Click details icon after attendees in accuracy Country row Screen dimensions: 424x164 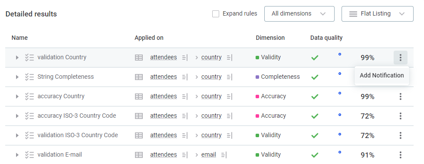pyautogui.click(x=185, y=96)
